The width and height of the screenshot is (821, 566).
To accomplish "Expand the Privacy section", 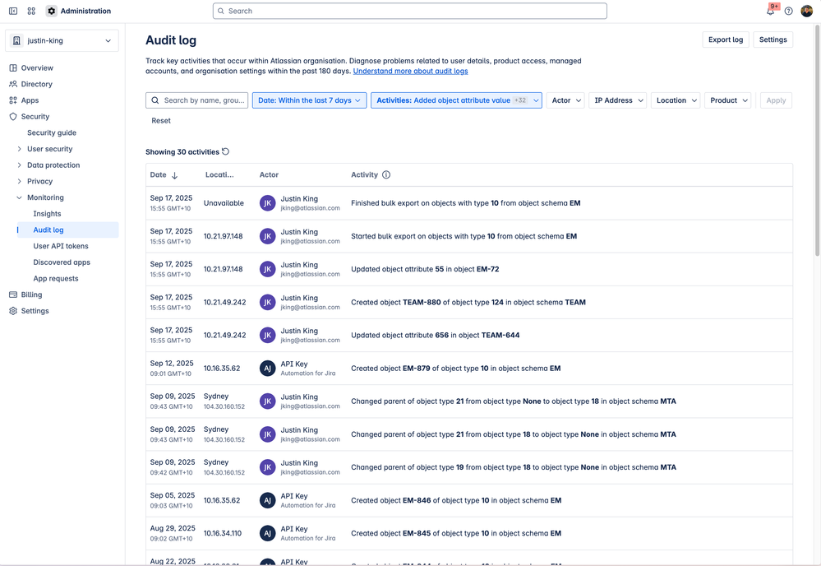I will point(20,181).
